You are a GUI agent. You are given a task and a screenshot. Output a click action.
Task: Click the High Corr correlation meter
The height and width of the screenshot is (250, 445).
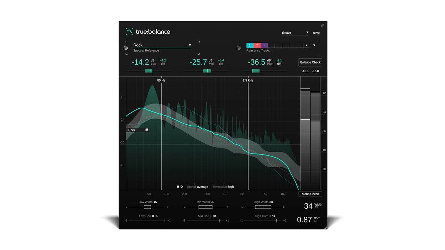click(263, 220)
